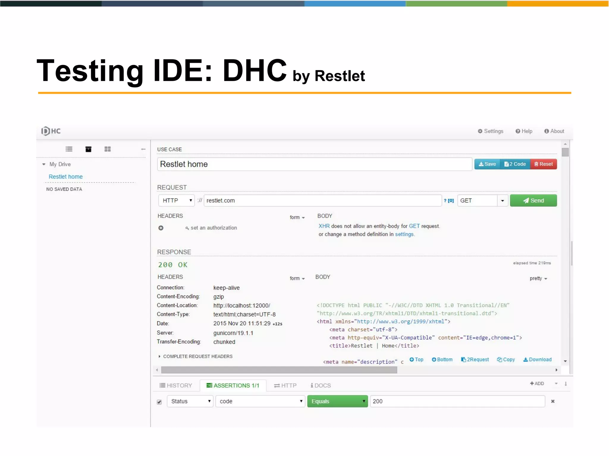609x456 pixels.
Task: Click vertical scrollbar up arrow
Action: point(565,144)
